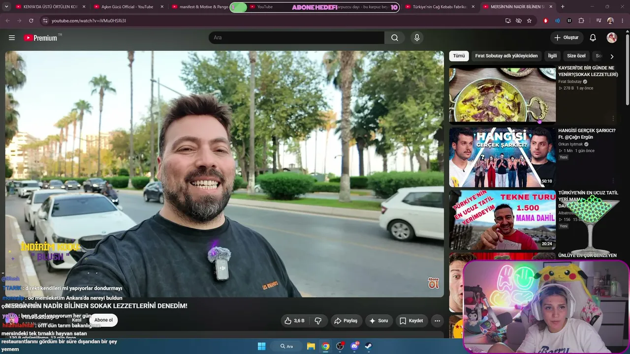Reload the page

point(31,21)
